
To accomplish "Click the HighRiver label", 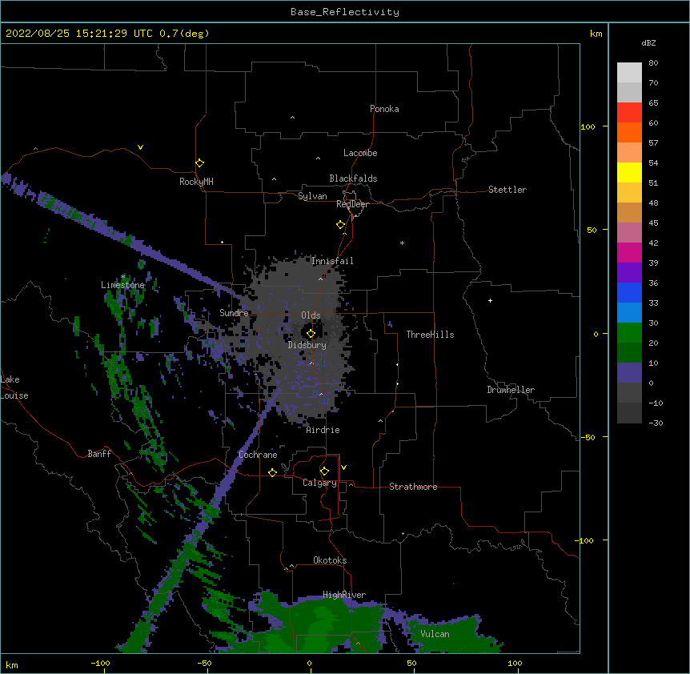I will [344, 595].
